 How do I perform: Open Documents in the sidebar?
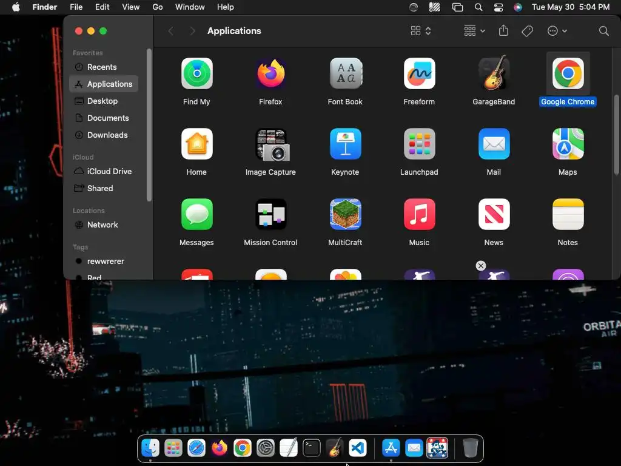click(104, 118)
